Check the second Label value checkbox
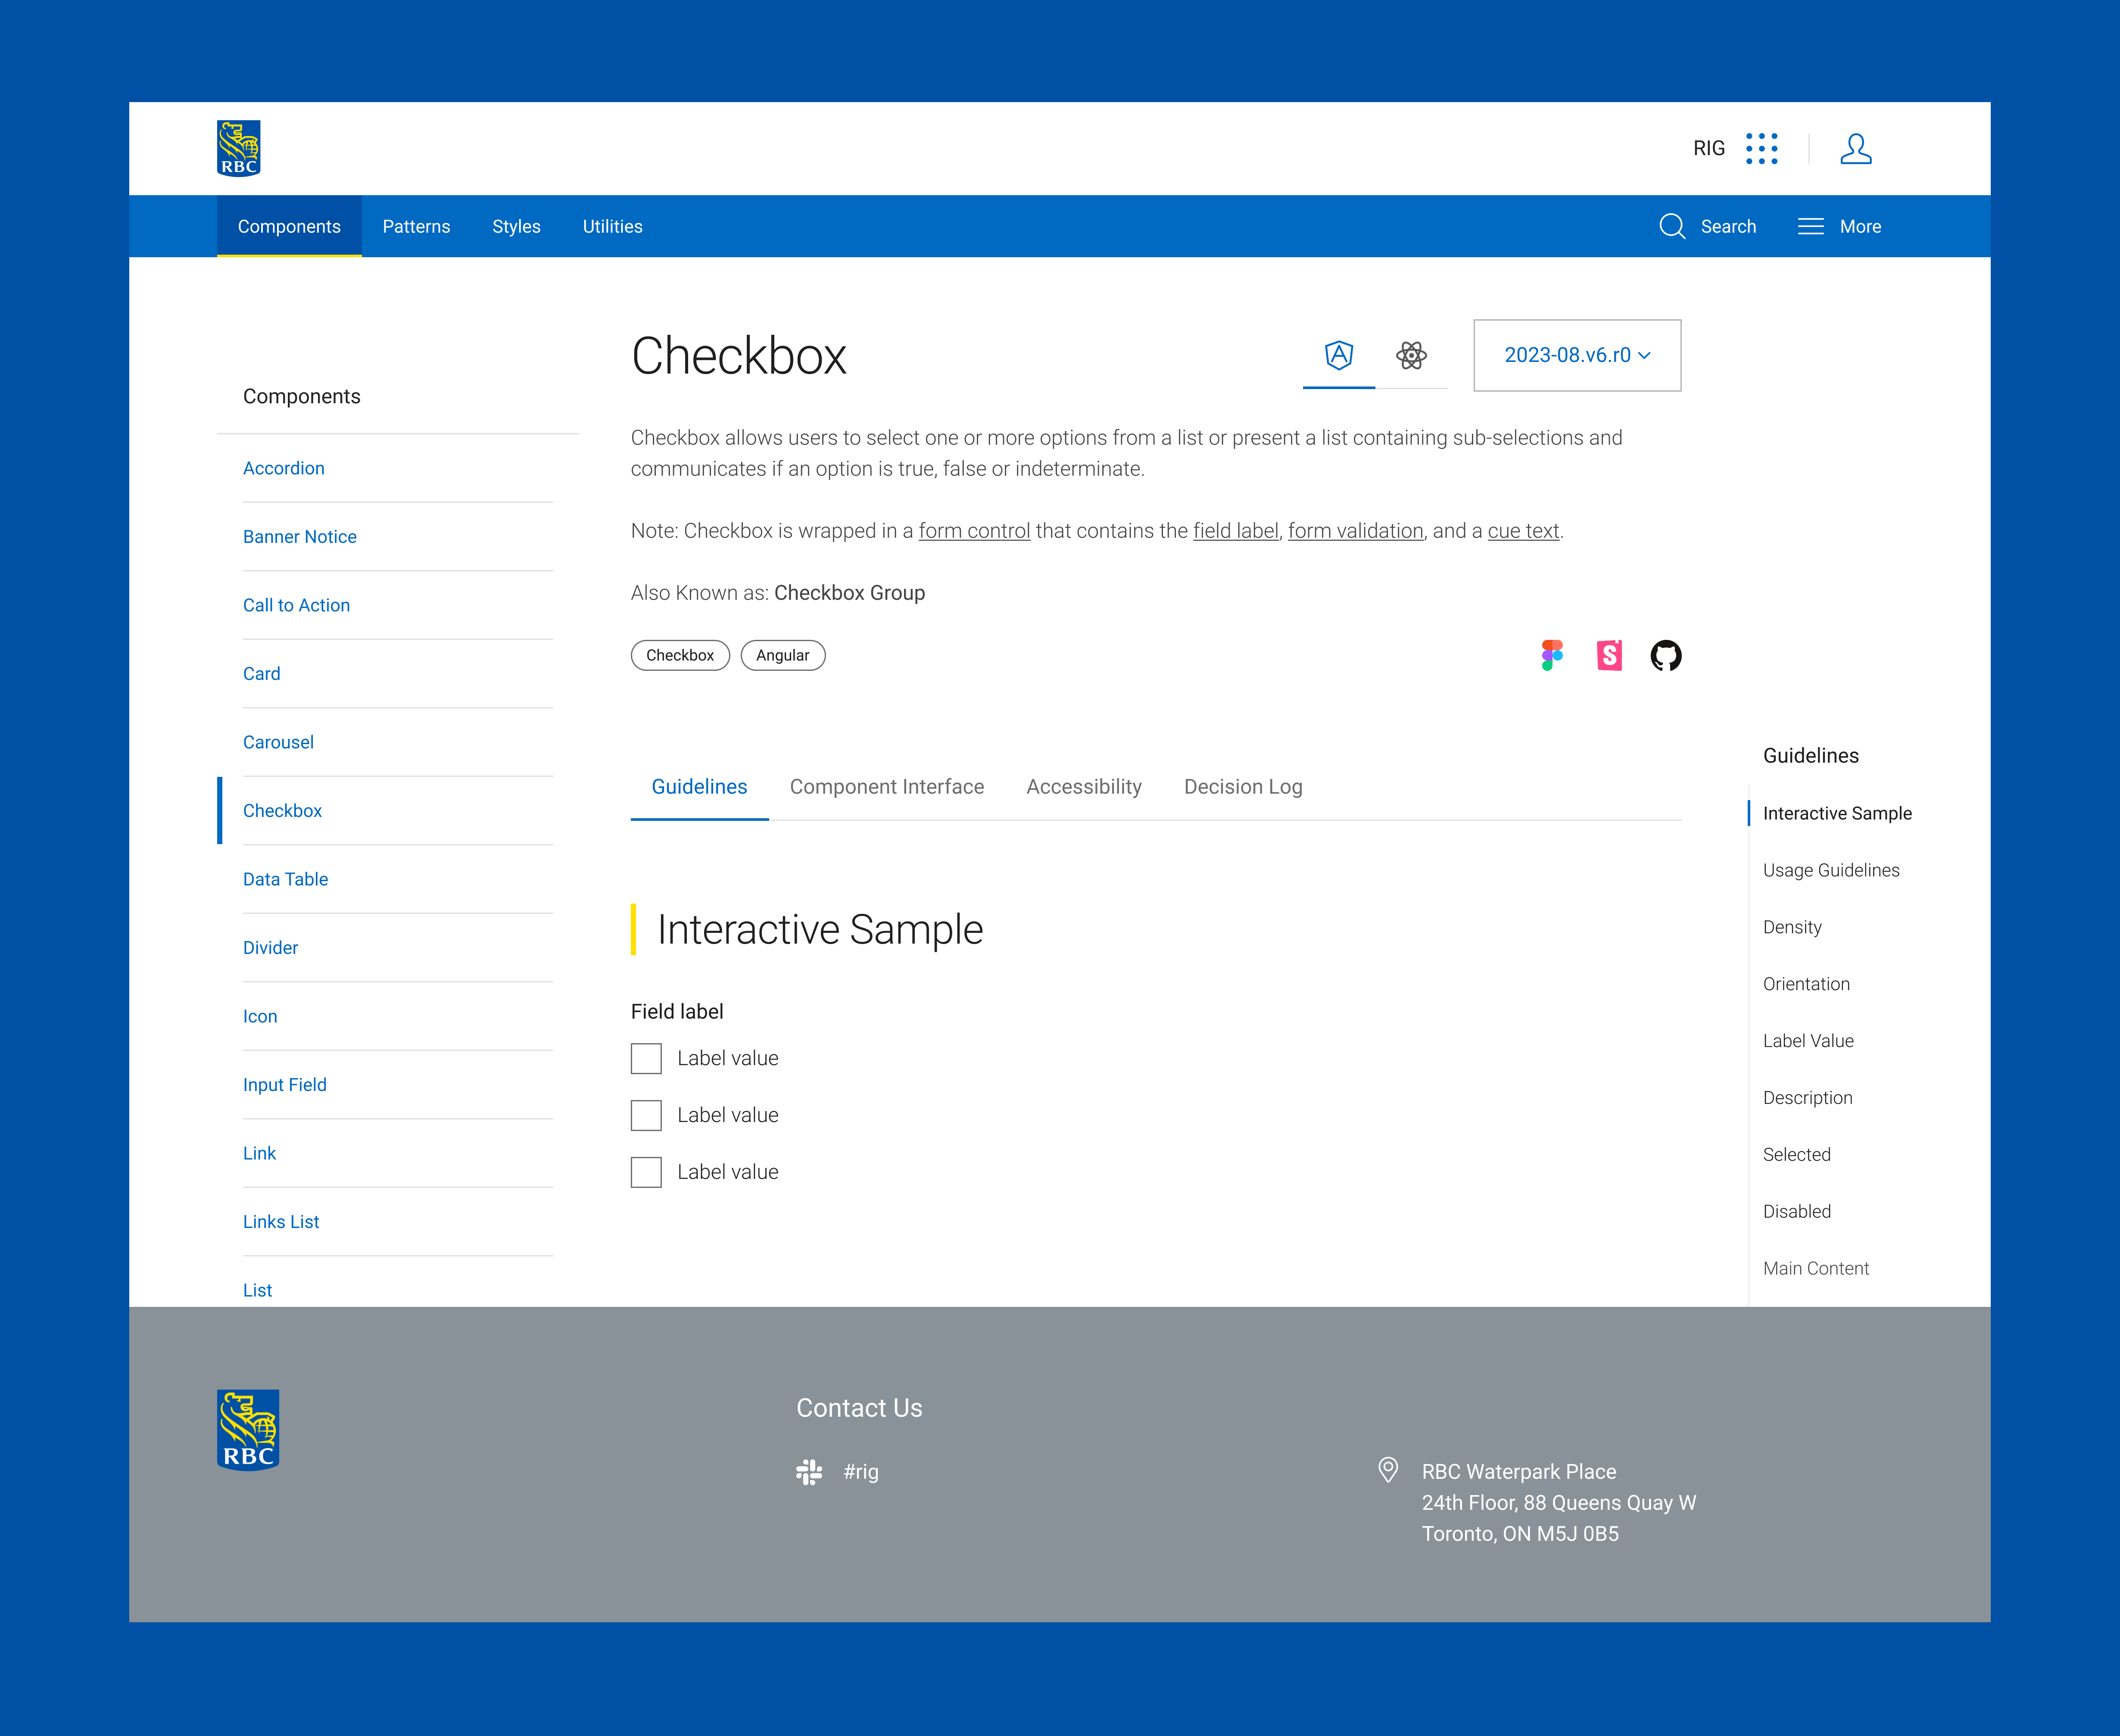This screenshot has width=2120, height=1736. pos(646,1115)
